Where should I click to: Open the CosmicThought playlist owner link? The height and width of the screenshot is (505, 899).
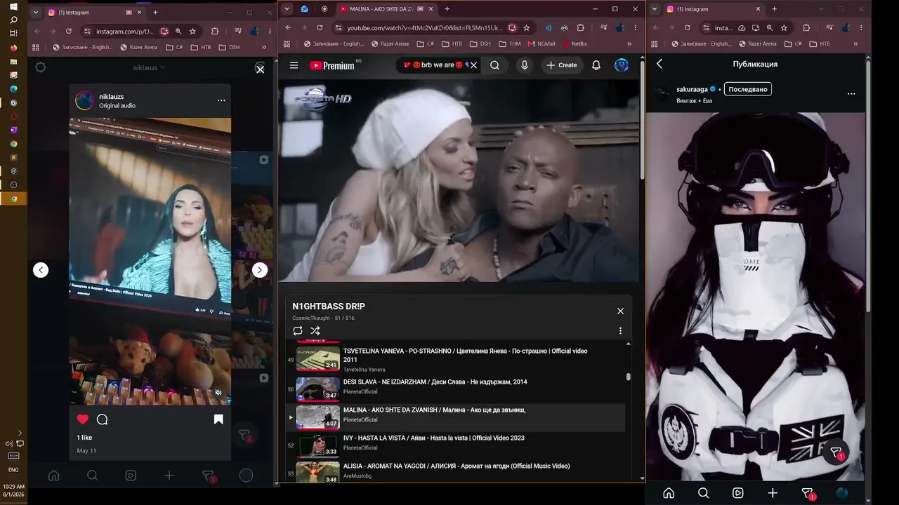311,318
